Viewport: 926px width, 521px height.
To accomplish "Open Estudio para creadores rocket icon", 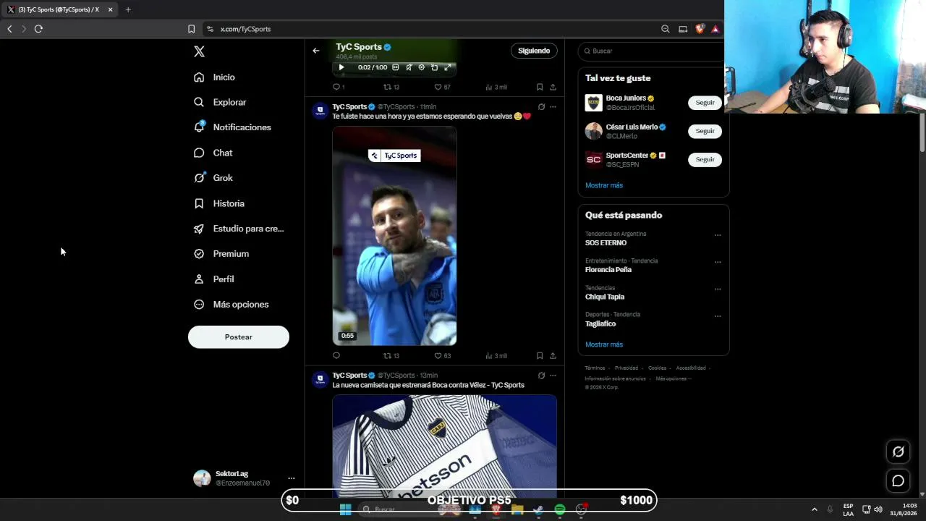I will point(199,229).
